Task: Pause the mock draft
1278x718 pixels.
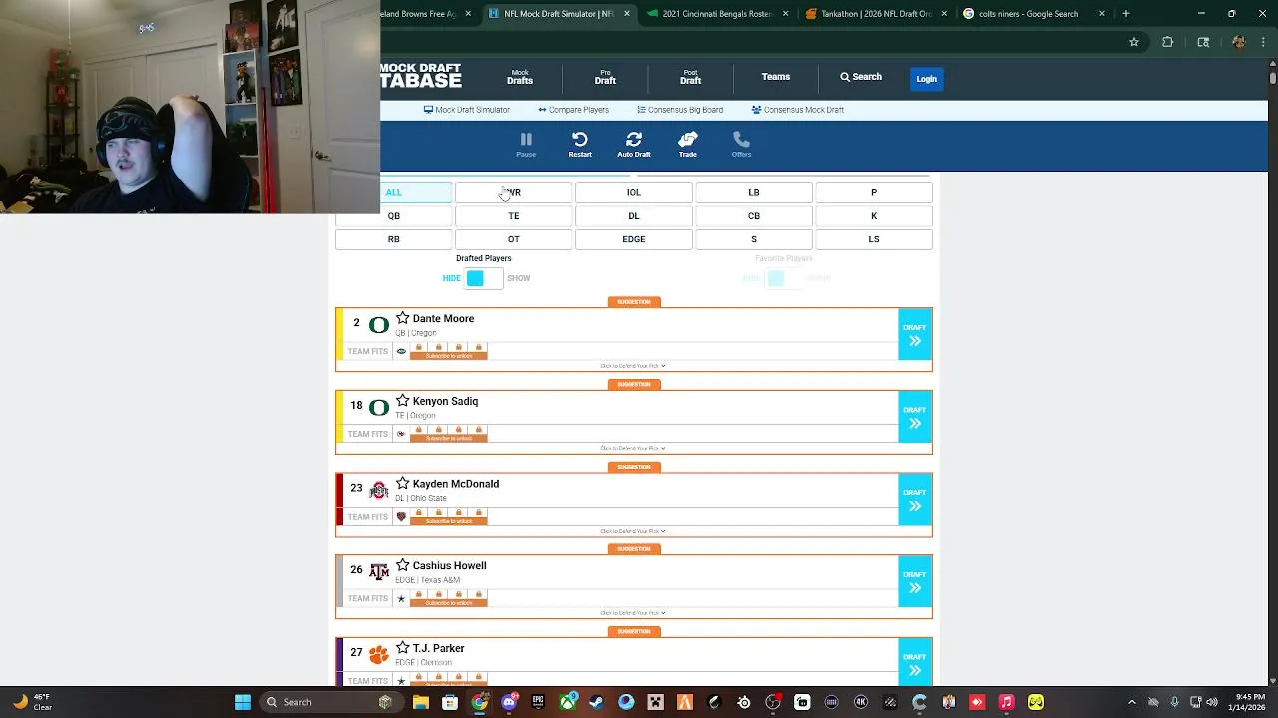Action: [526, 144]
